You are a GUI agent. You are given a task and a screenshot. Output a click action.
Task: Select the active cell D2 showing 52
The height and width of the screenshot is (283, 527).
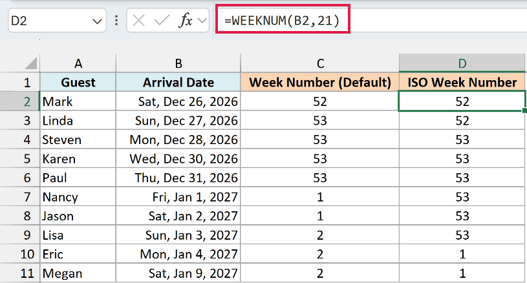(462, 101)
